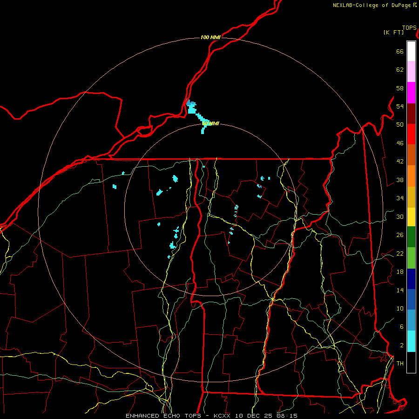The height and width of the screenshot is (419, 419).
Task: Click the white swatch in the tops legend
Action: click(x=411, y=51)
